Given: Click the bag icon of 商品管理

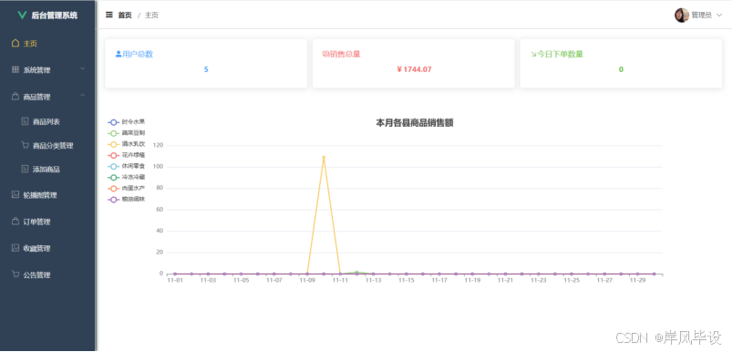Looking at the screenshot, I should coord(15,96).
